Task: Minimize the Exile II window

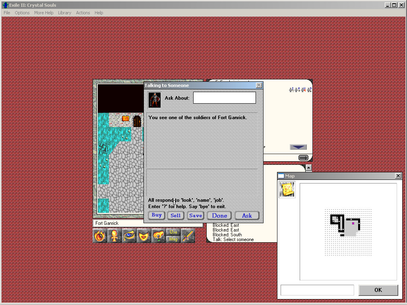Action: click(388, 5)
